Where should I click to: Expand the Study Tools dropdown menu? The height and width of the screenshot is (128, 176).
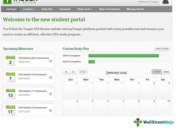[x=85, y=9]
